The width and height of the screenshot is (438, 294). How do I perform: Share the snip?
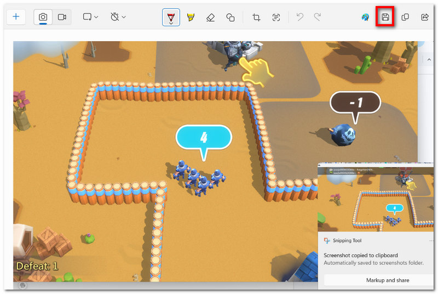425,17
